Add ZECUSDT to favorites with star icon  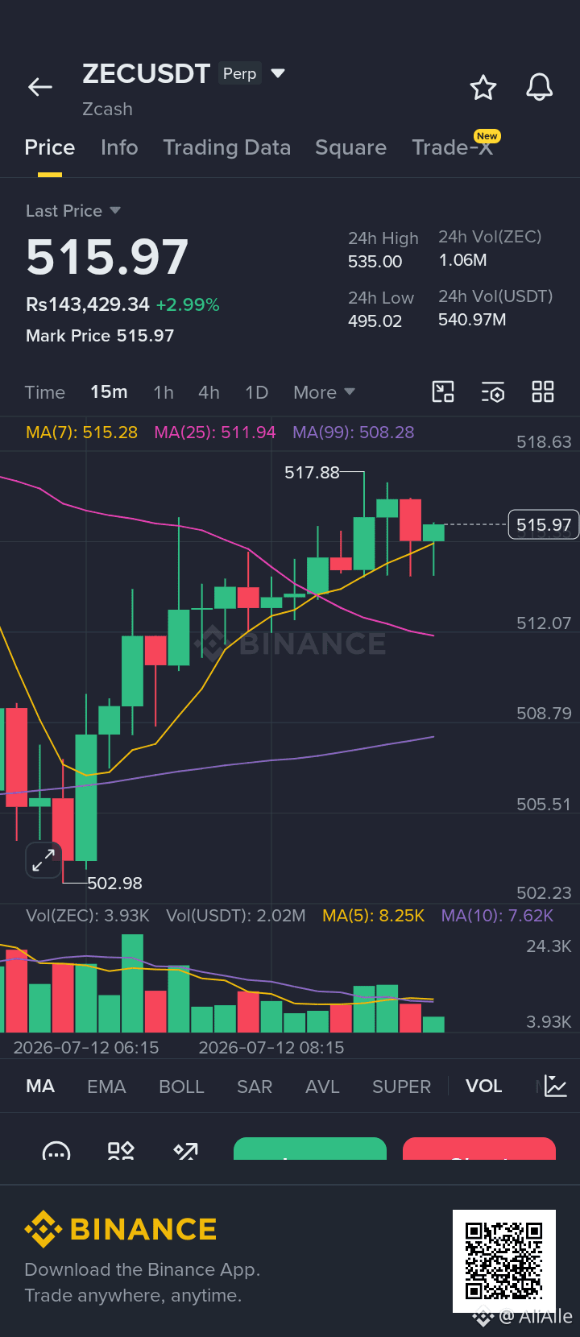click(x=483, y=87)
